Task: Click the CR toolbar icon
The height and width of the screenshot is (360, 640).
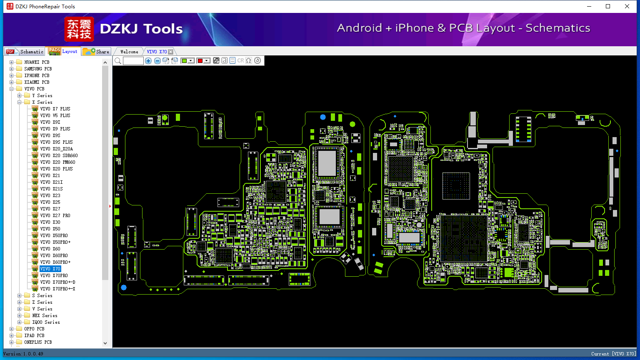Action: point(240,61)
